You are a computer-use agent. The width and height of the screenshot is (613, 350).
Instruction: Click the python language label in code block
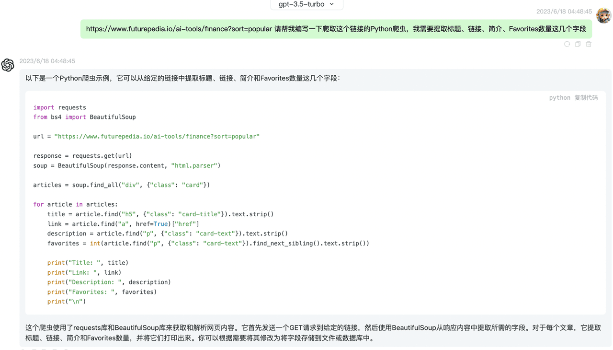coord(559,98)
